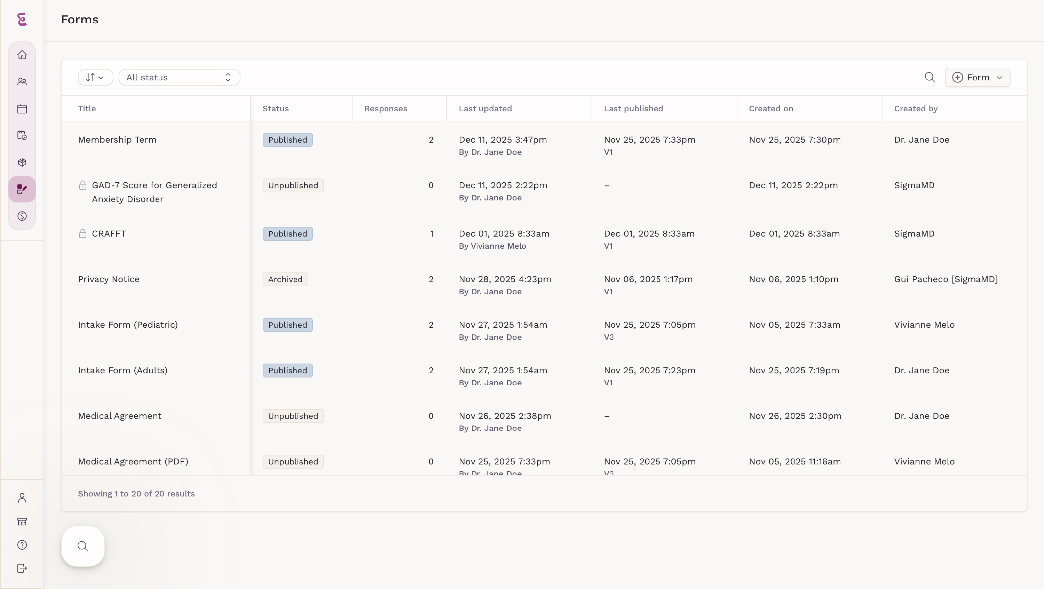This screenshot has height=589, width=1044.
Task: Expand the Form create button dropdown
Action: [978, 77]
